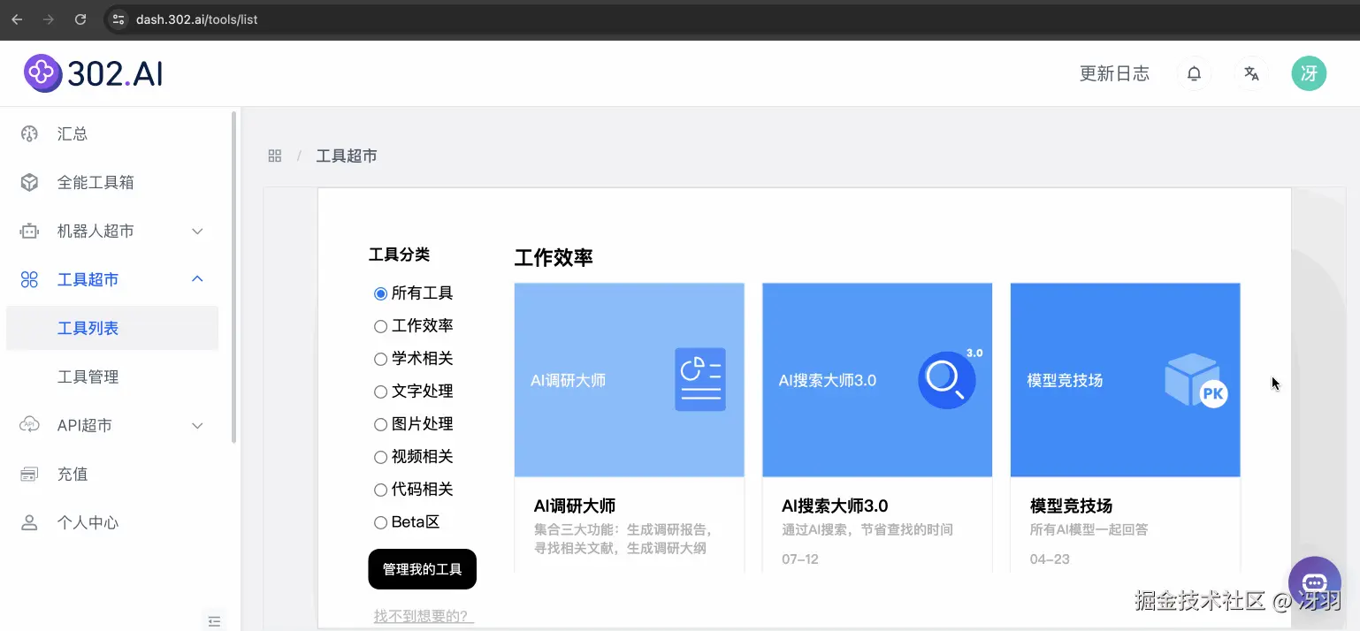
Task: Click the browser address bar URL
Action: click(196, 19)
